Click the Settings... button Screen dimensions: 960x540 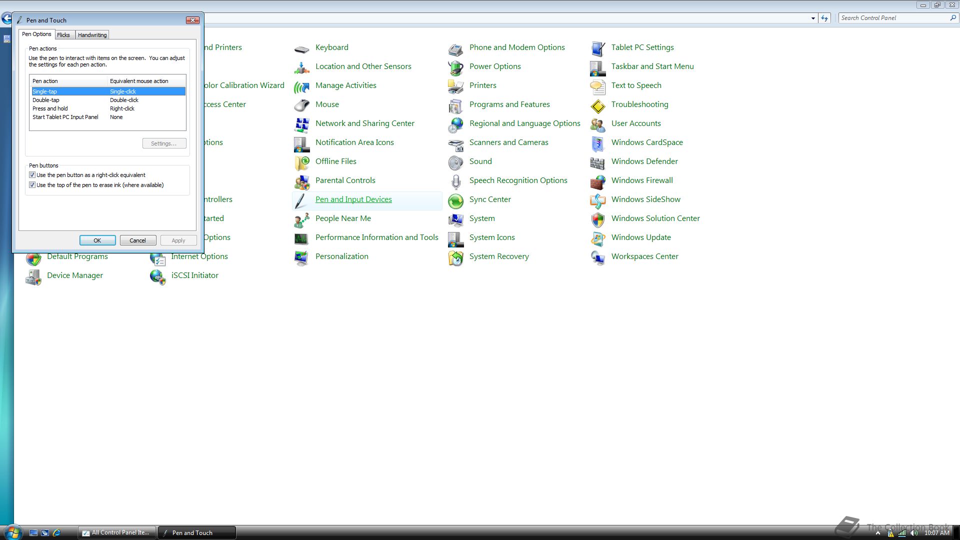pyautogui.click(x=164, y=143)
